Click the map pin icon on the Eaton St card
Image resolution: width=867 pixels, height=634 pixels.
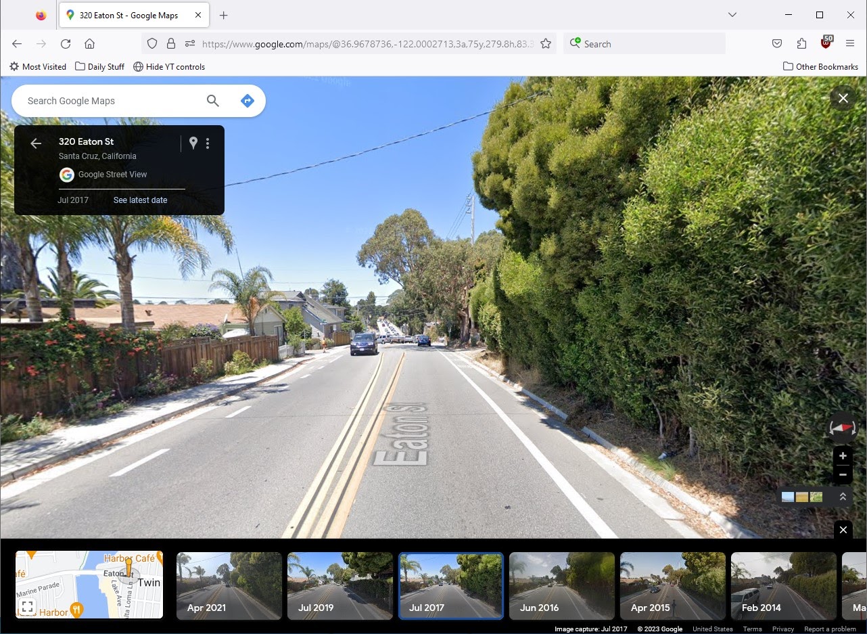tap(193, 143)
